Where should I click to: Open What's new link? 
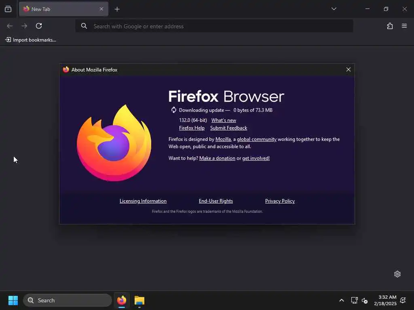point(224,120)
